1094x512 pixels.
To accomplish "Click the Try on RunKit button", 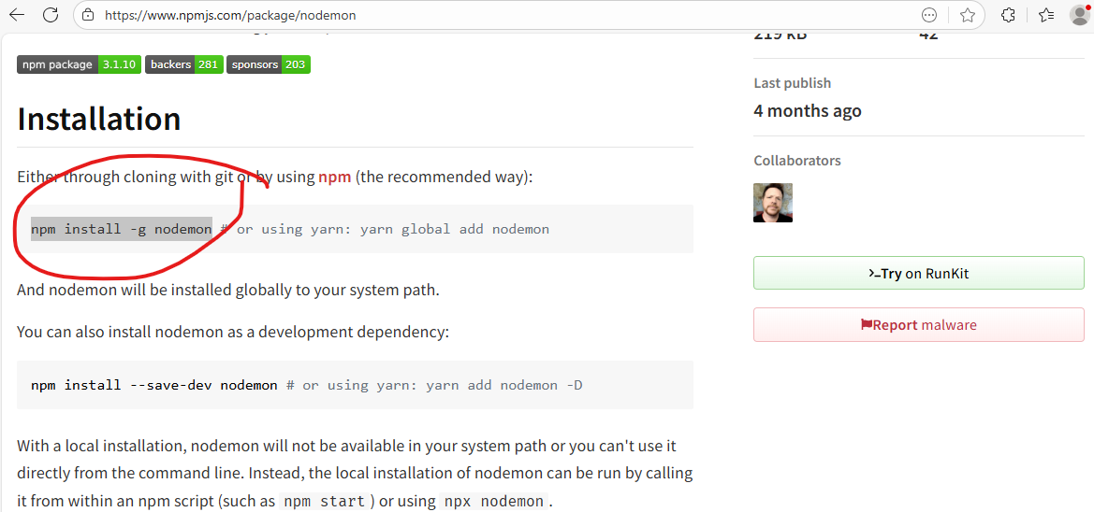I will (x=918, y=274).
